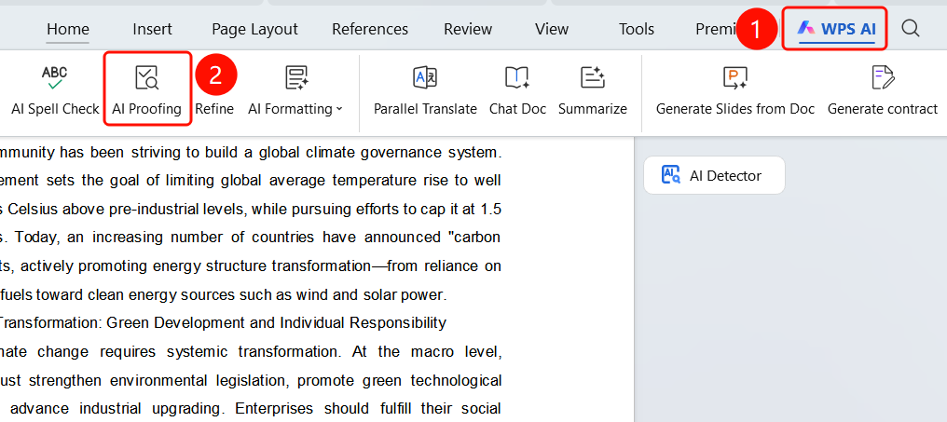Image resolution: width=947 pixels, height=422 pixels.
Task: Run AI Spell Check
Action: click(55, 90)
